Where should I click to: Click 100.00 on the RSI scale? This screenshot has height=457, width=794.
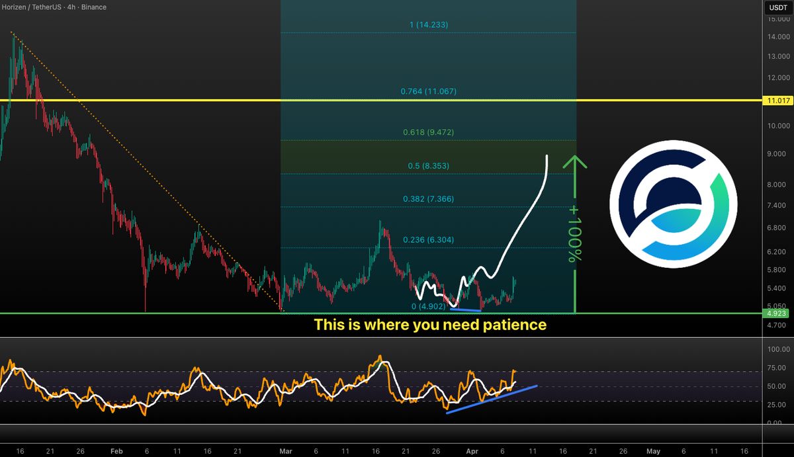[x=777, y=349]
